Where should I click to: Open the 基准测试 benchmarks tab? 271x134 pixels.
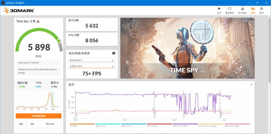click(230, 11)
